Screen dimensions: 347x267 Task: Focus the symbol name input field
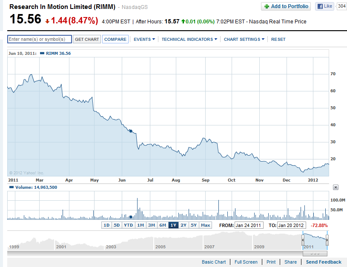point(40,40)
